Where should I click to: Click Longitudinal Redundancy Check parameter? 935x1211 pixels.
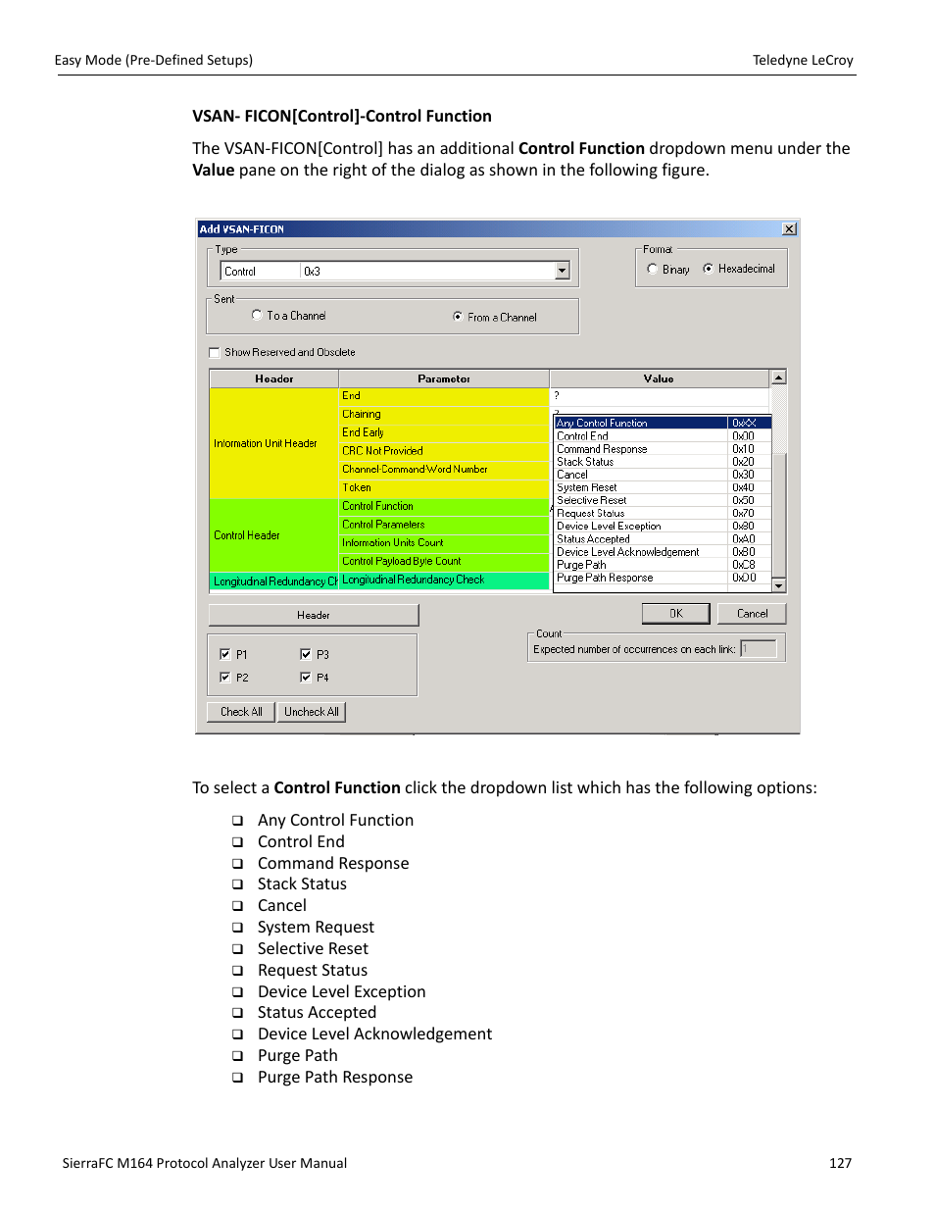pyautogui.click(x=444, y=580)
